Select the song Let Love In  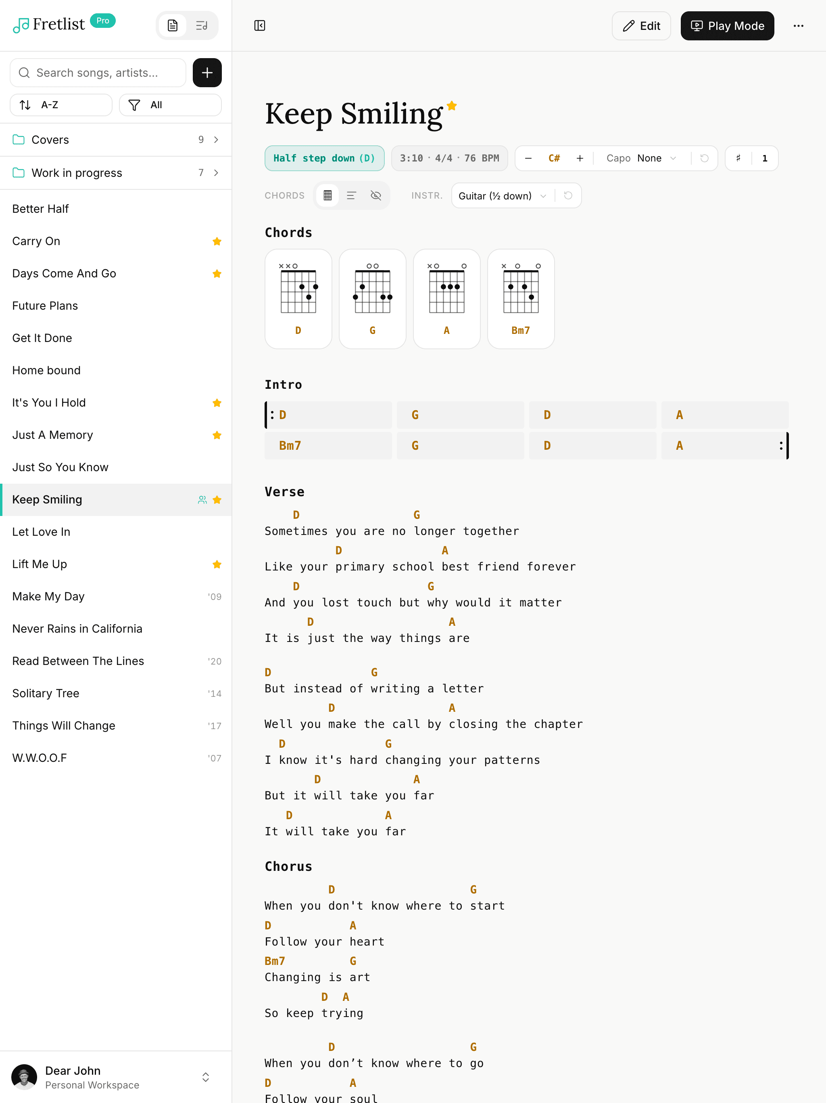[116, 532]
